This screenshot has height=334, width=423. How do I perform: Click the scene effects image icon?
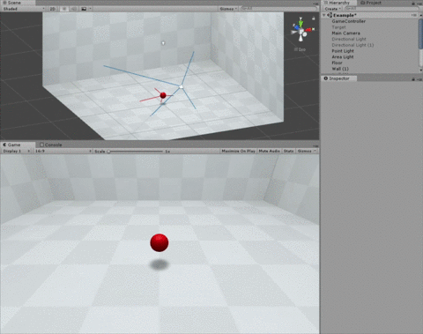pos(84,9)
